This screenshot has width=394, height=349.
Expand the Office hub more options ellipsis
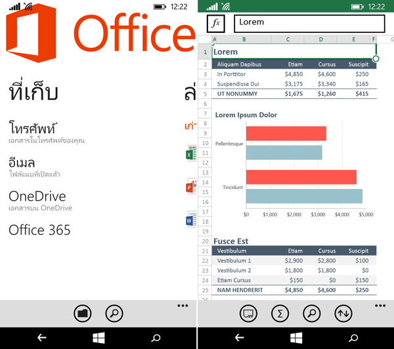(183, 306)
